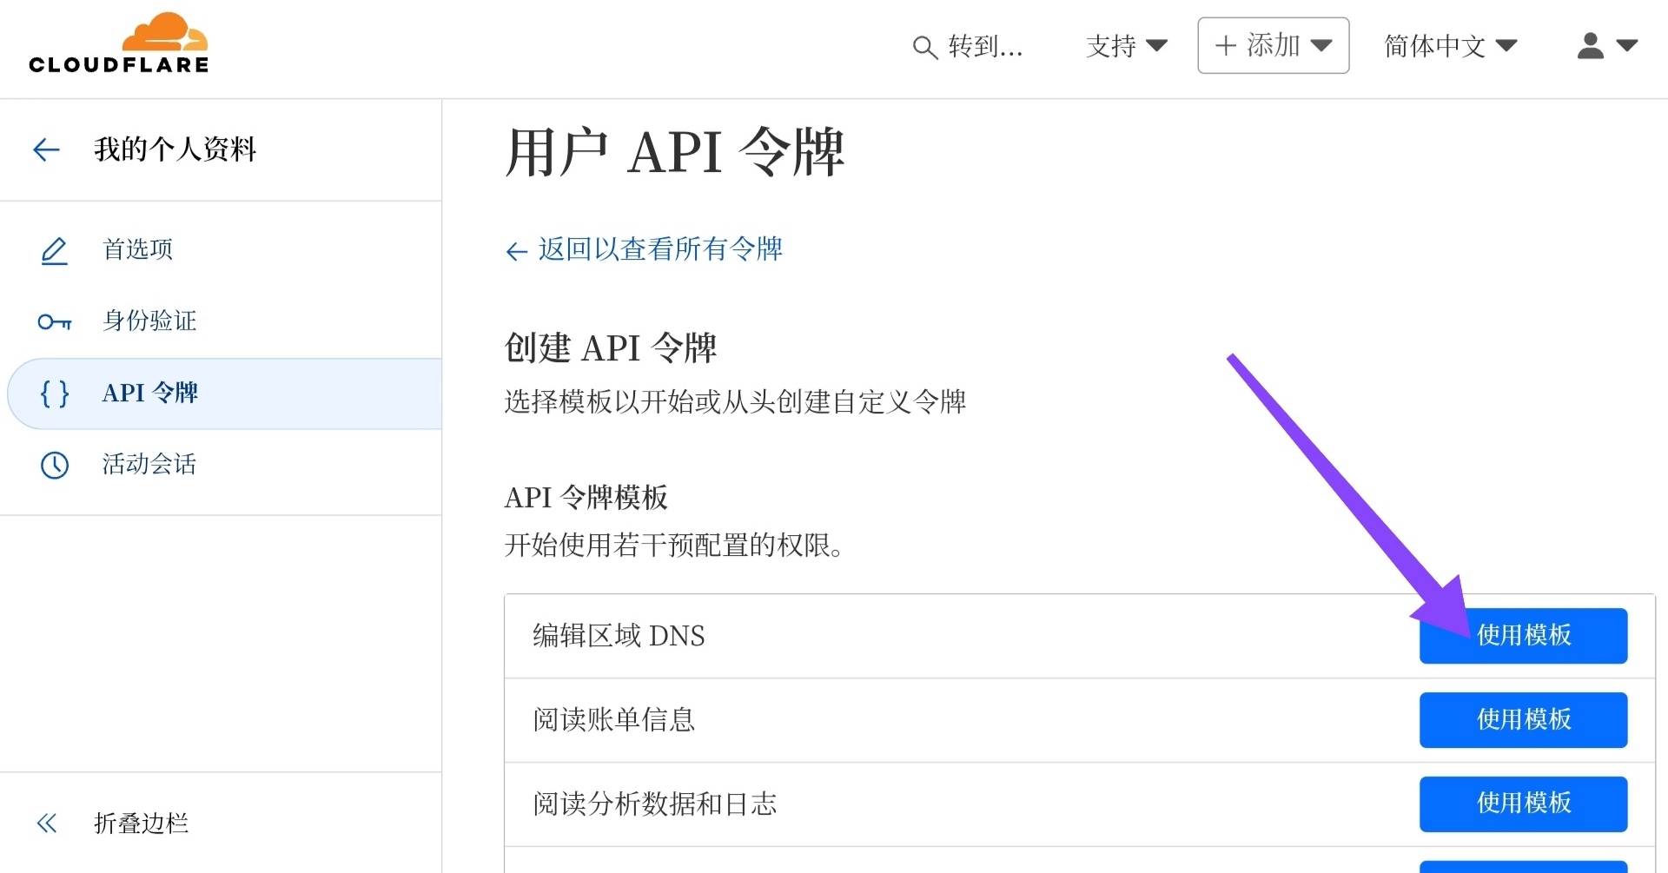Open the 添加 dropdown button
1668x873 pixels.
1273,46
